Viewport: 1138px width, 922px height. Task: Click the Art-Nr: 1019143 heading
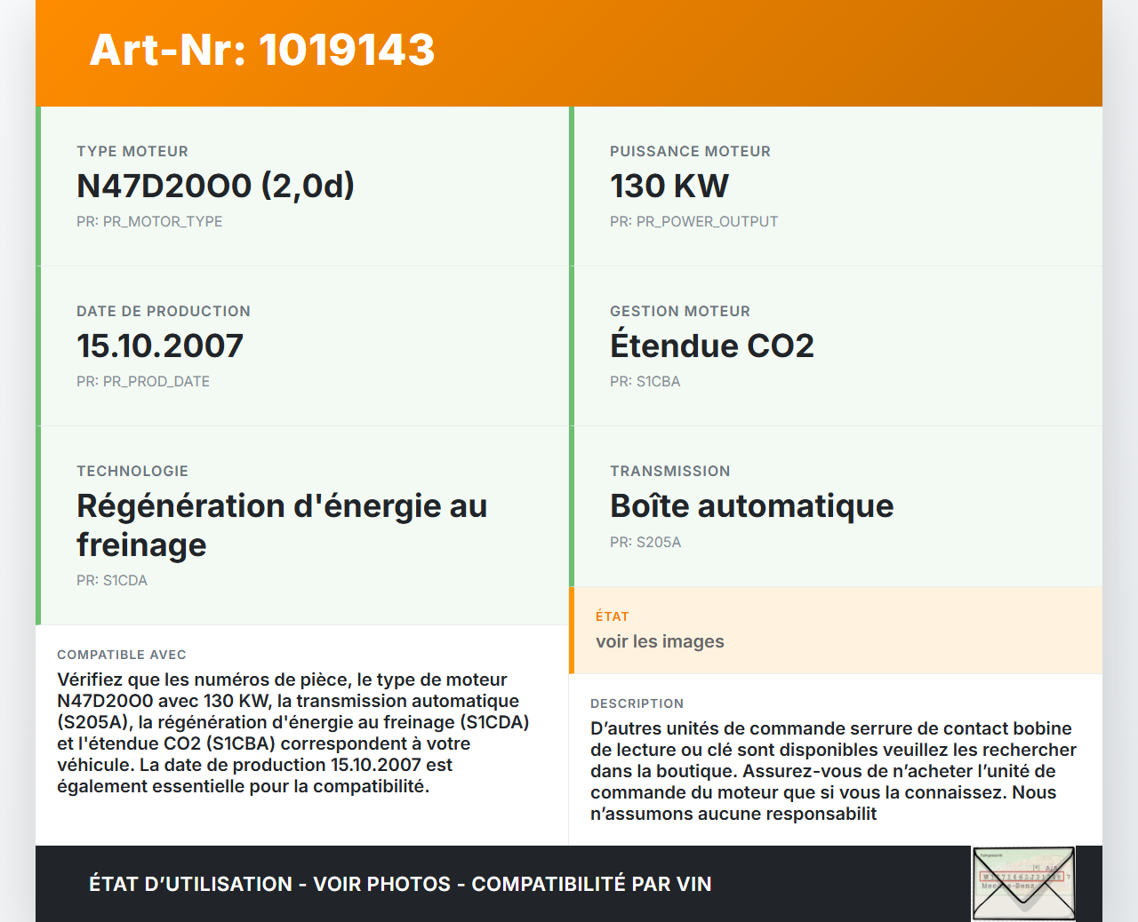click(262, 50)
